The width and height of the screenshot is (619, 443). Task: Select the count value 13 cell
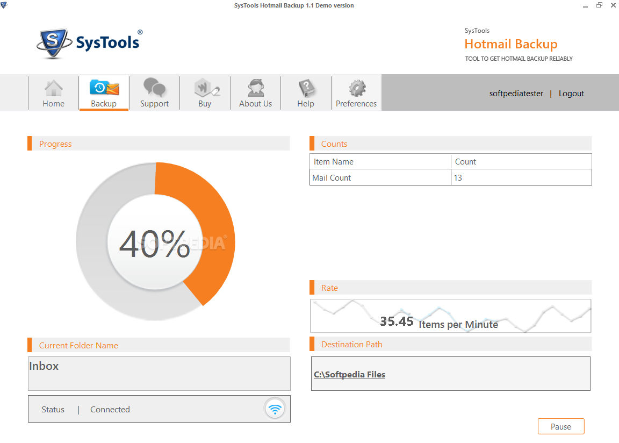521,177
